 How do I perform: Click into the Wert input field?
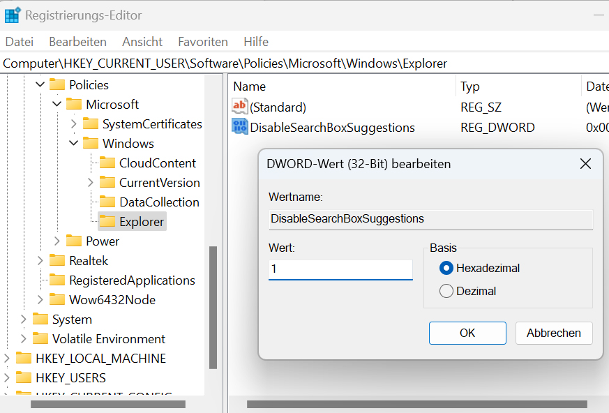[340, 269]
